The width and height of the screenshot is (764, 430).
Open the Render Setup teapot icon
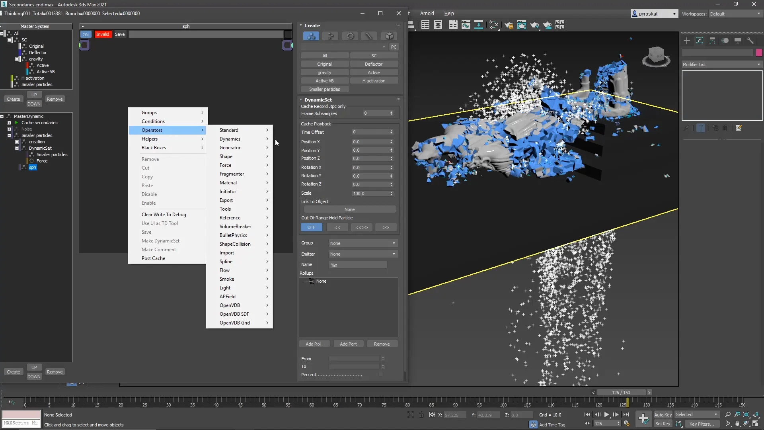[509, 25]
